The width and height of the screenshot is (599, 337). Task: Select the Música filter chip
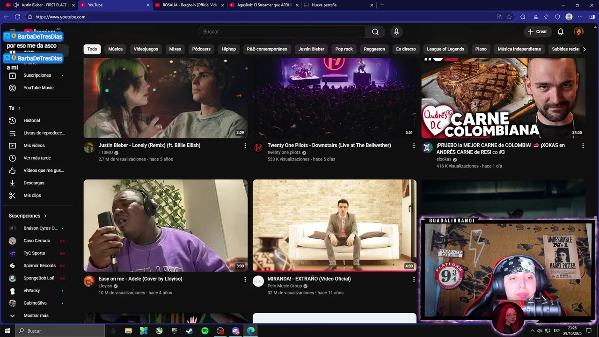pos(116,49)
